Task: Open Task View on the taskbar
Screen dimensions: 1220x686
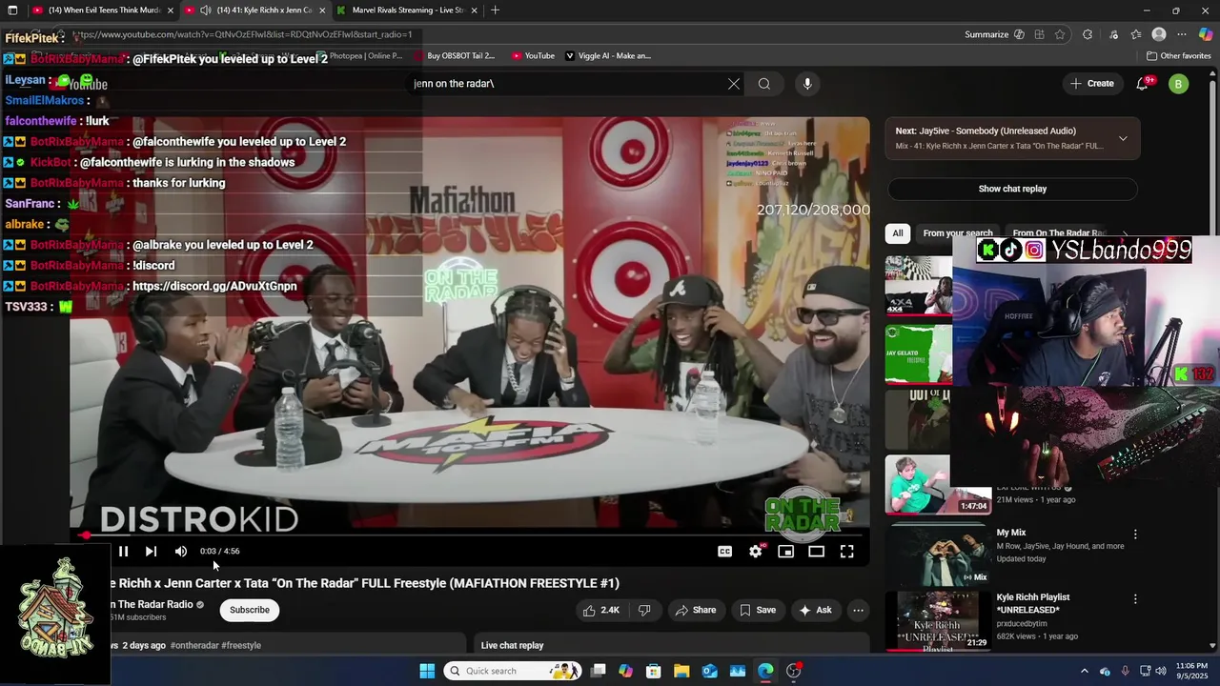Action: pyautogui.click(x=598, y=671)
